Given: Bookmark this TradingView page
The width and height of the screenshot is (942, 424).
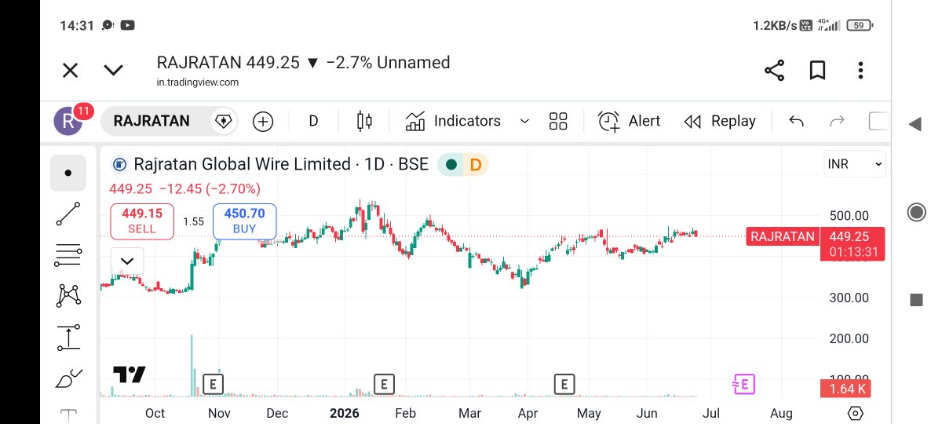Looking at the screenshot, I should click(817, 71).
